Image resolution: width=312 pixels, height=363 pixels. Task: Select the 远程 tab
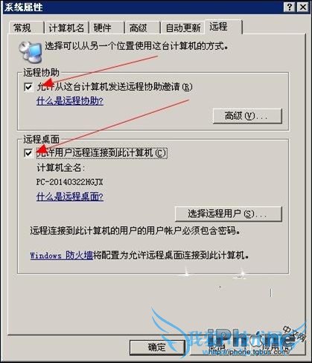coord(223,27)
